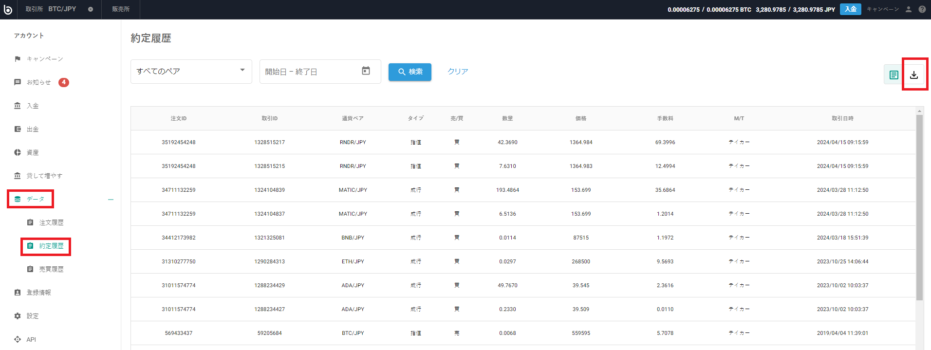Viewport: 931px width, 350px height.
Task: Click BTC/JPY pair cell in table
Action: (353, 333)
